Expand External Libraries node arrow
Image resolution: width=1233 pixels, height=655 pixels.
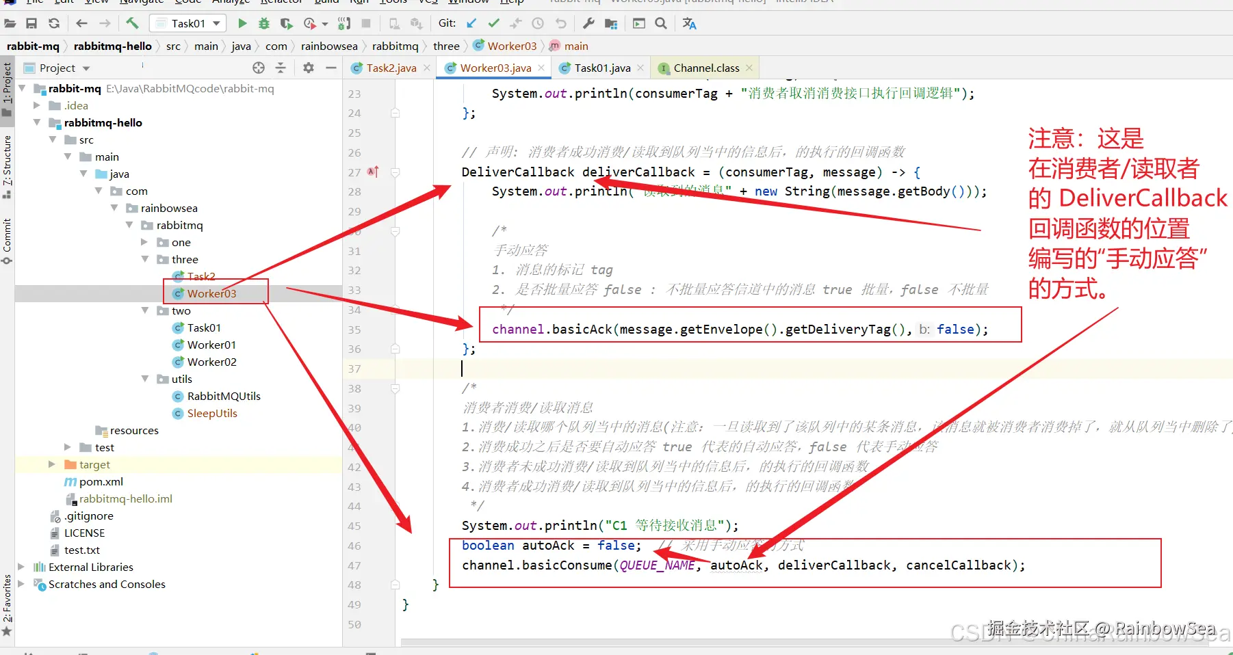(x=21, y=567)
